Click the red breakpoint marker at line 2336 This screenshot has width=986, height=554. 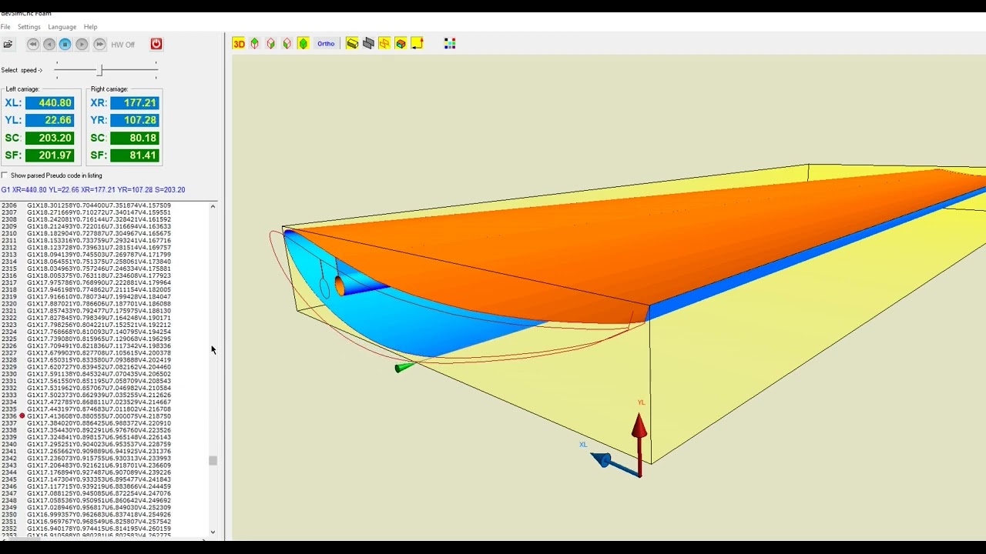click(x=22, y=416)
